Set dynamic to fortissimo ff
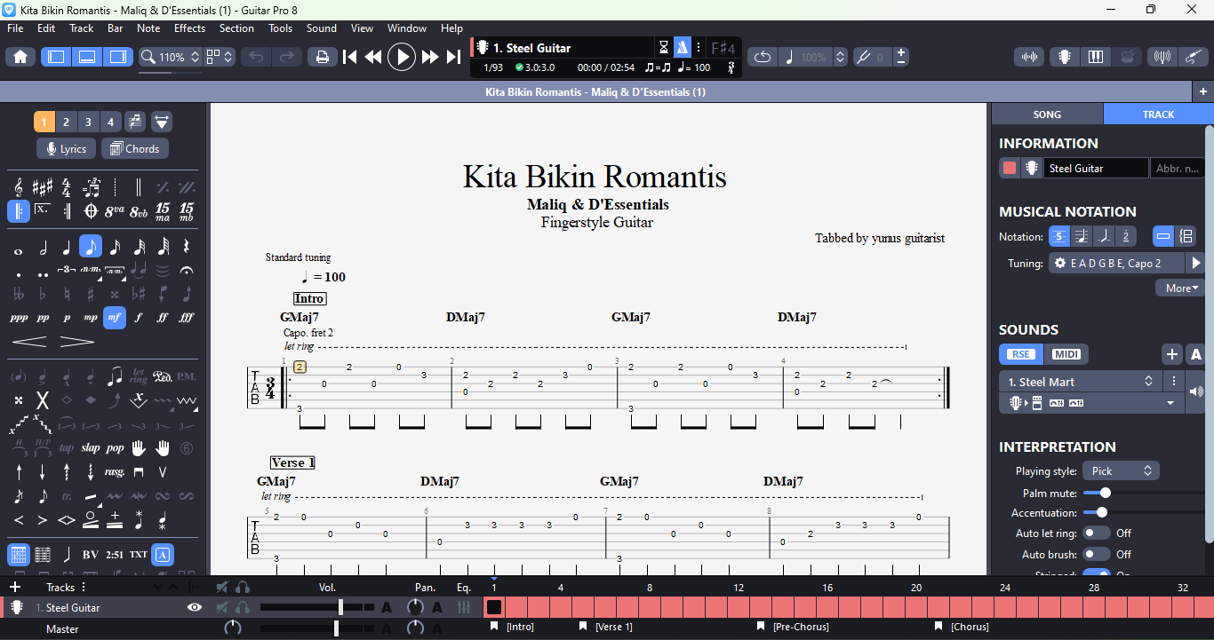 coord(163,318)
